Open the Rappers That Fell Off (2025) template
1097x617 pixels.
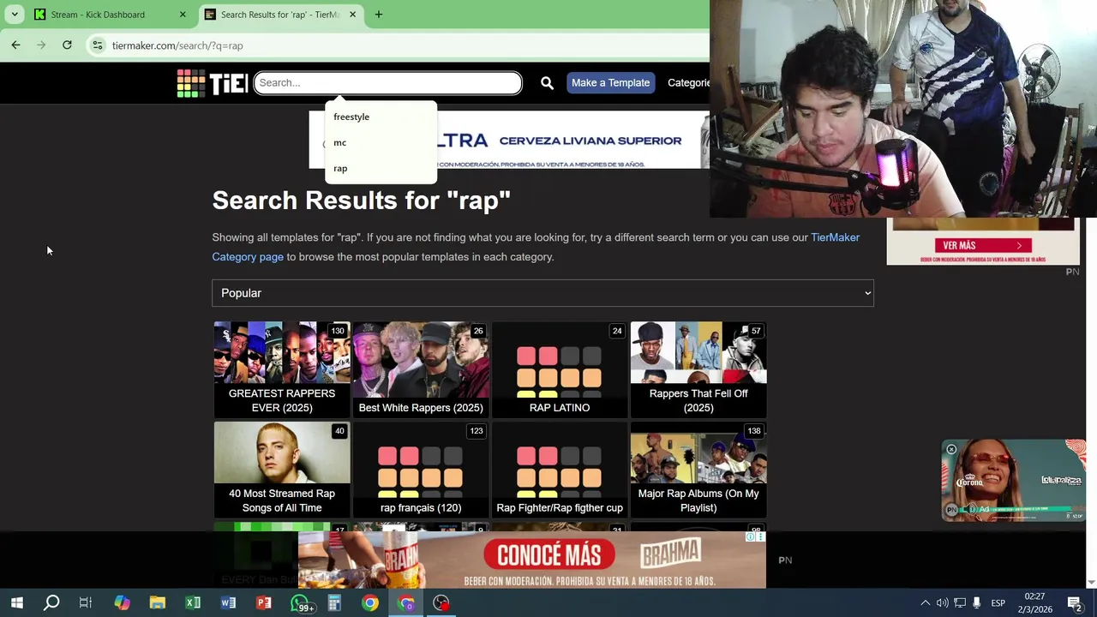point(698,369)
